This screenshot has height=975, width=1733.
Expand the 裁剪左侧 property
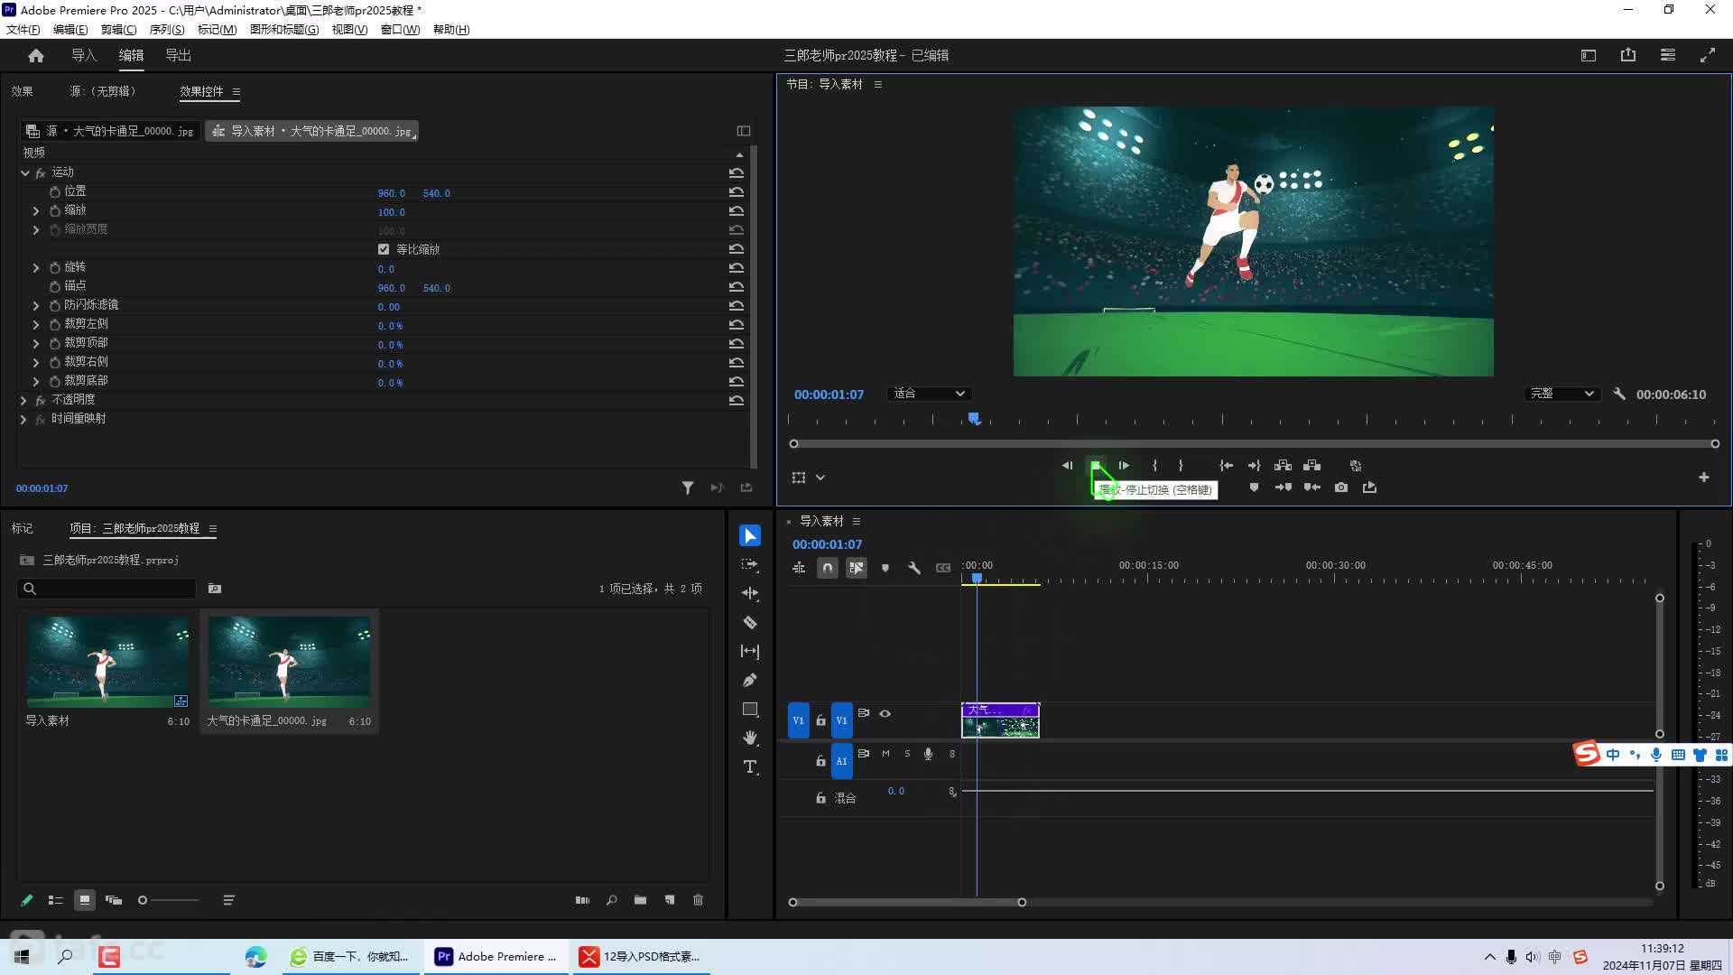pos(36,324)
